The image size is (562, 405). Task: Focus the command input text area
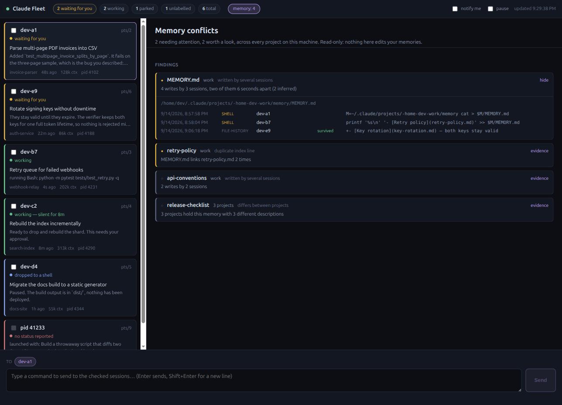(x=264, y=380)
